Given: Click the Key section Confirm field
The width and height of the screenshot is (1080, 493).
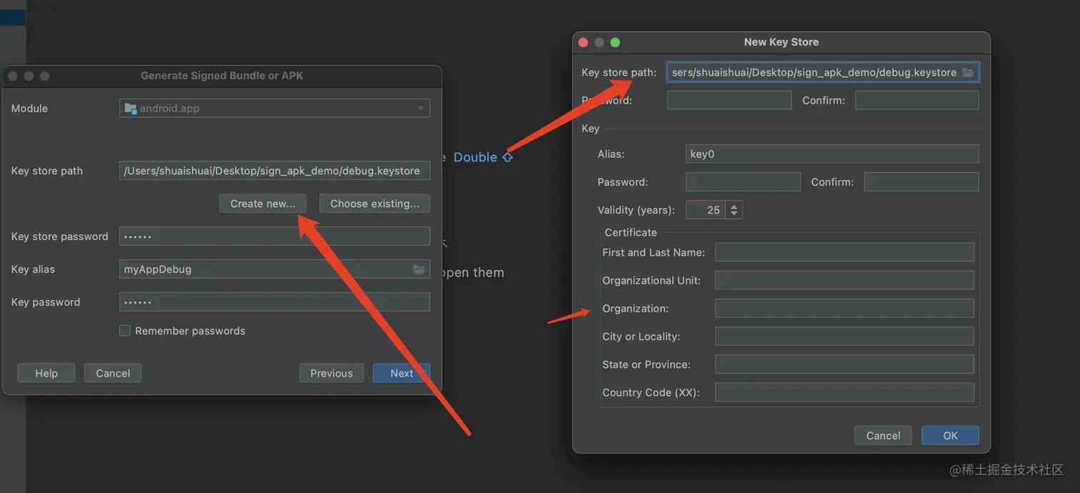Looking at the screenshot, I should [x=921, y=181].
